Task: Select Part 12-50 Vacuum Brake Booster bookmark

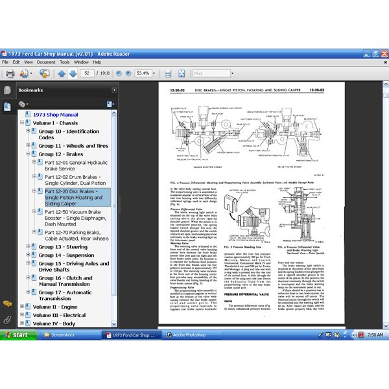Action: (x=75, y=218)
